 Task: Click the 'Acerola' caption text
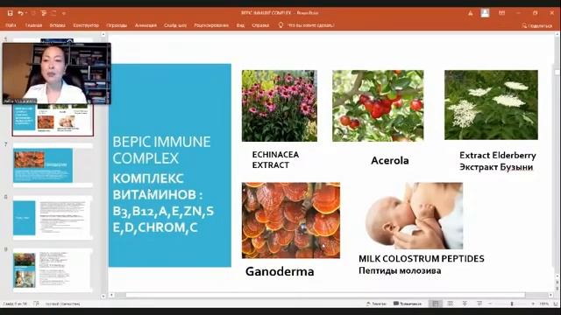click(x=389, y=160)
